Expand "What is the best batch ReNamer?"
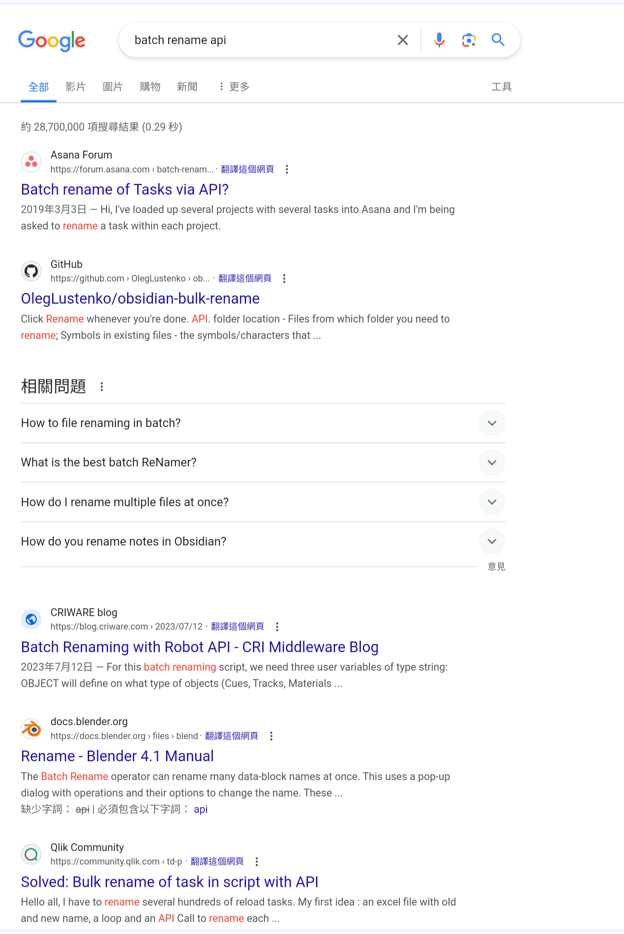This screenshot has width=624, height=934. point(263,462)
